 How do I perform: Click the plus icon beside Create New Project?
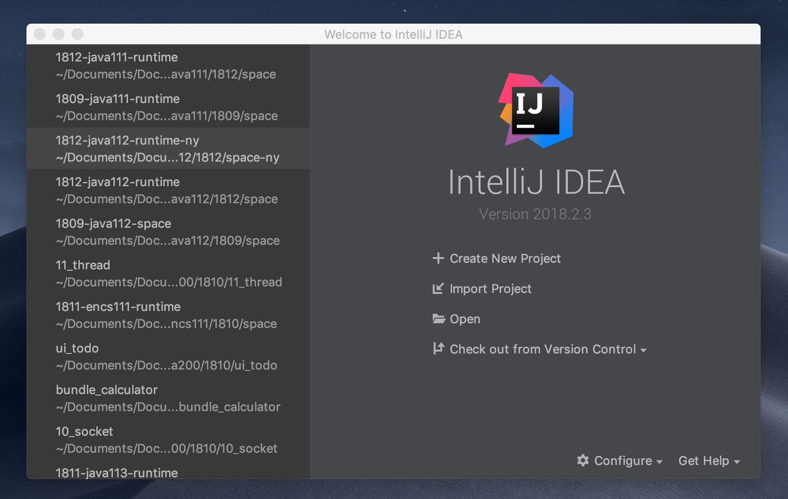(x=438, y=258)
